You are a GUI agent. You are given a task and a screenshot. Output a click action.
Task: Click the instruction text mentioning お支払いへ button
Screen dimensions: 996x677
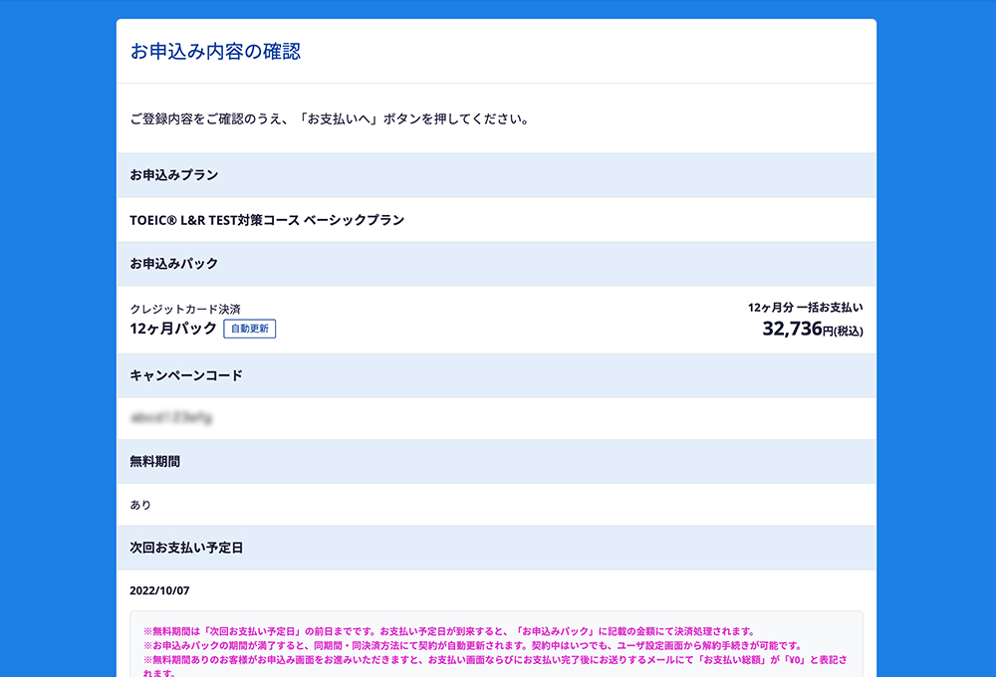coord(330,119)
